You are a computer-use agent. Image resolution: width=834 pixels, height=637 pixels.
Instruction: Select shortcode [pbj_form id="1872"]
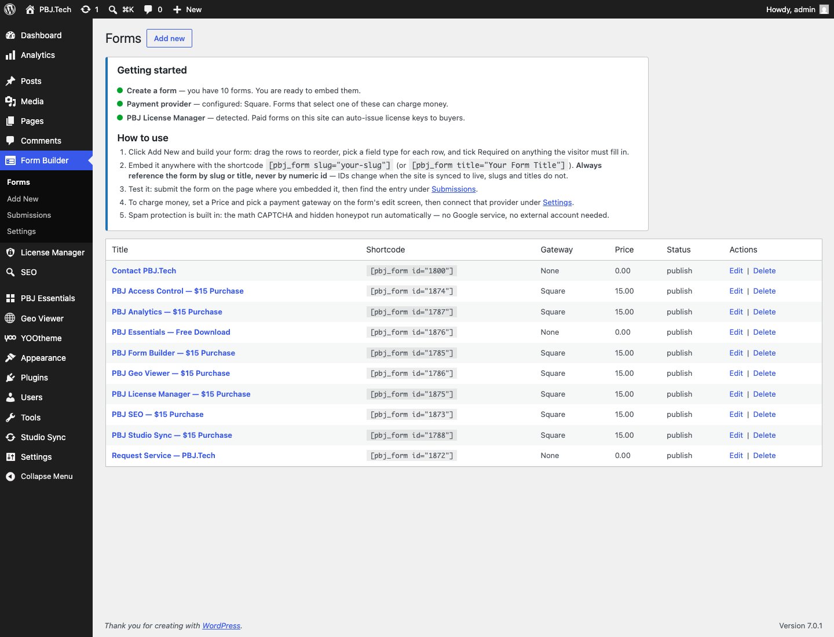[412, 455]
